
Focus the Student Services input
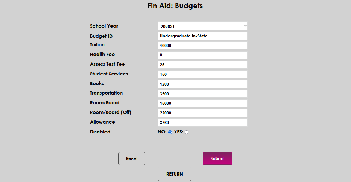click(x=202, y=75)
